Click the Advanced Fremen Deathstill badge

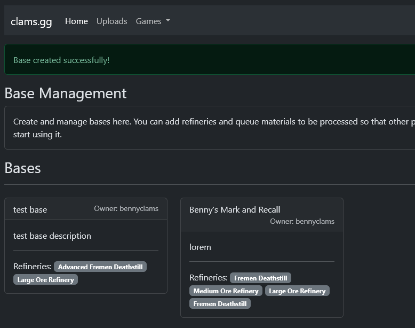point(100,267)
